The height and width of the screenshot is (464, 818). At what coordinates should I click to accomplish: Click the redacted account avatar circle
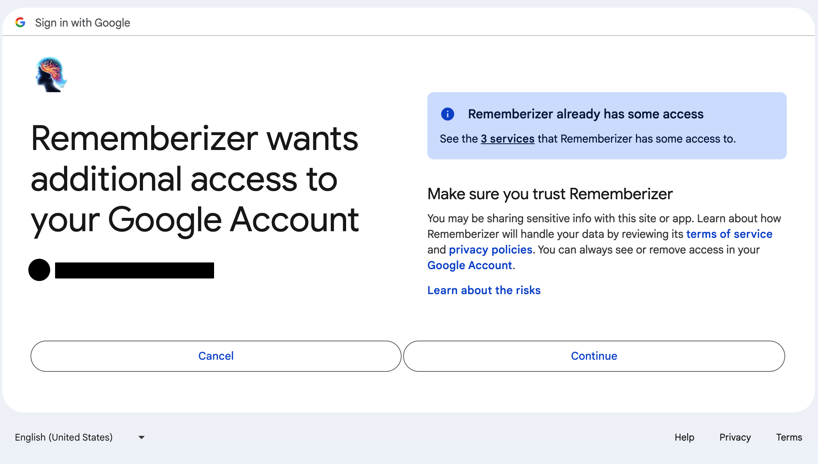[x=39, y=270]
